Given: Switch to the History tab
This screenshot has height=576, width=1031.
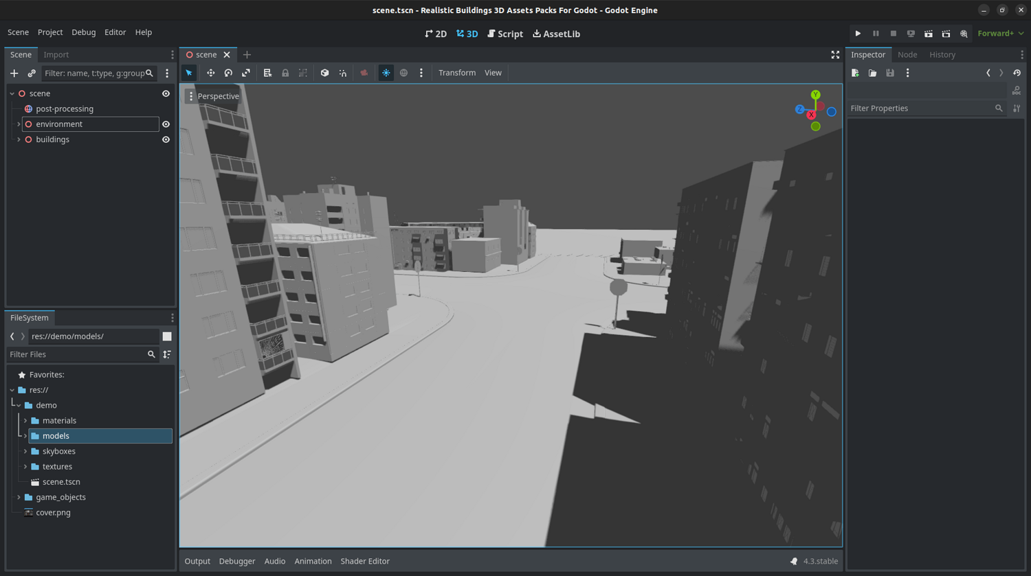Looking at the screenshot, I should tap(942, 55).
